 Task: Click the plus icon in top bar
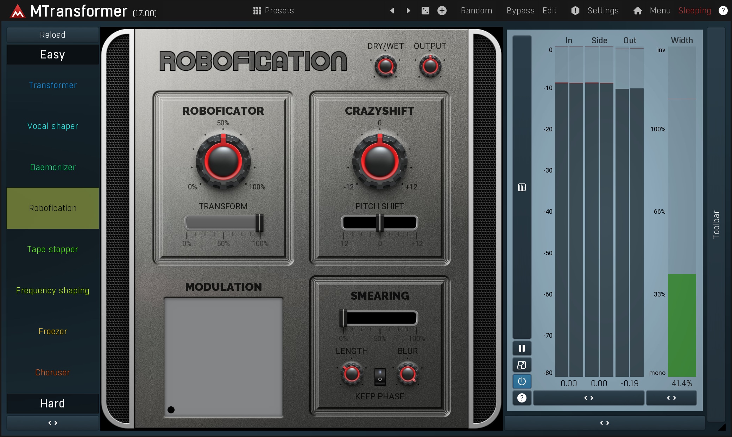click(x=442, y=11)
